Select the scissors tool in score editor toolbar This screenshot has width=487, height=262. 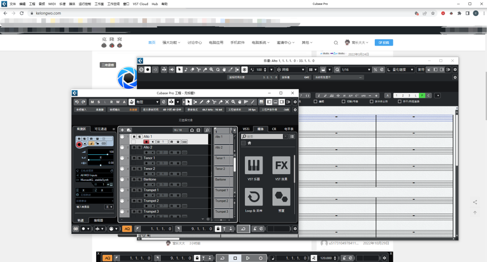click(x=198, y=69)
